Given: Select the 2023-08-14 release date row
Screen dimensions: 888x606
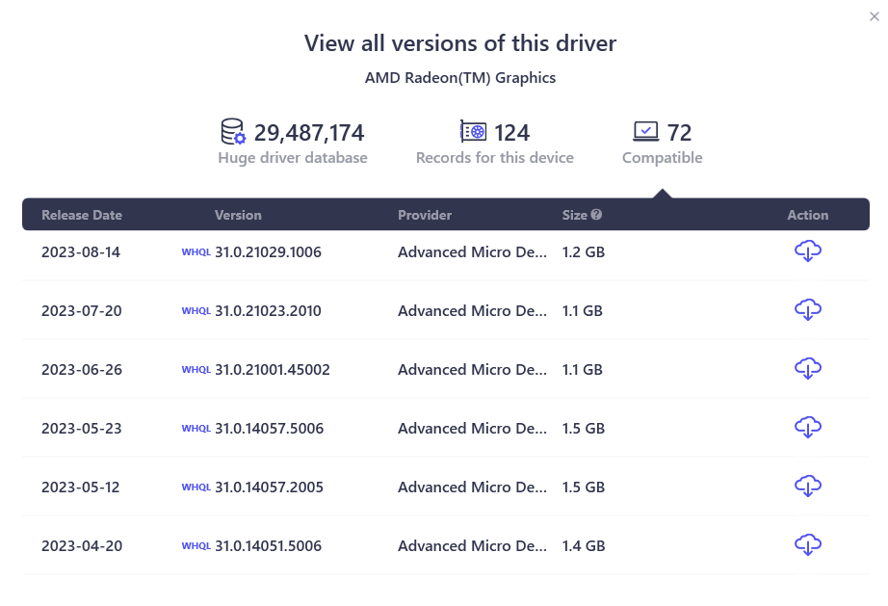Looking at the screenshot, I should [81, 252].
